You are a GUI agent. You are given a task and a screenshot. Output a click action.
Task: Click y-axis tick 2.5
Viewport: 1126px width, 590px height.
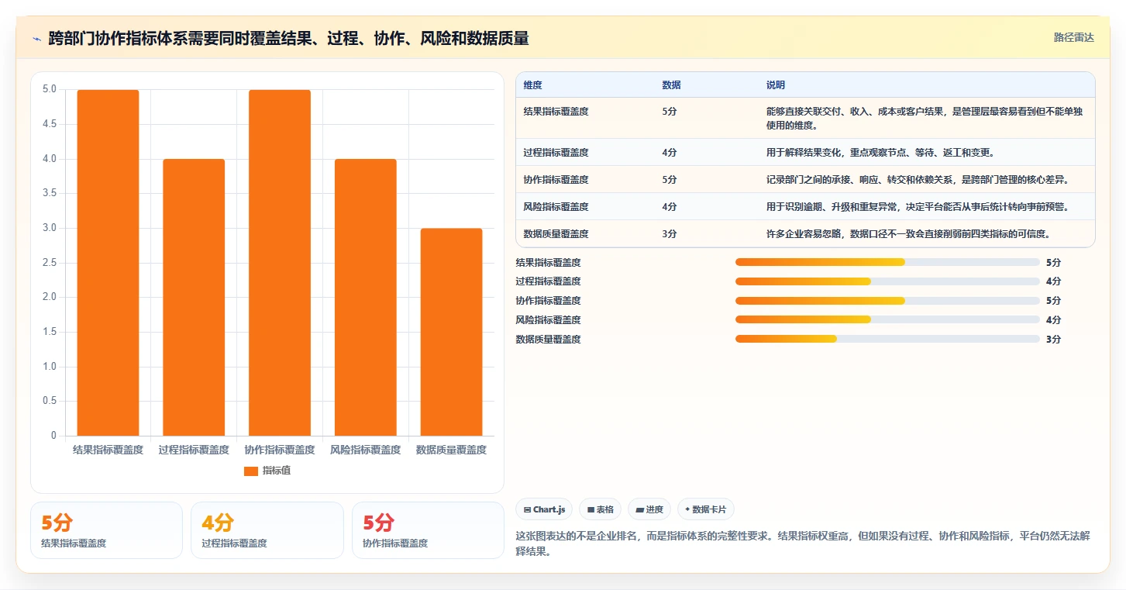tap(50, 263)
